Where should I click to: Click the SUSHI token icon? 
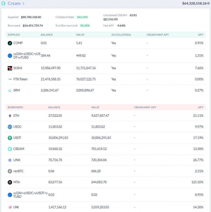[10, 68]
